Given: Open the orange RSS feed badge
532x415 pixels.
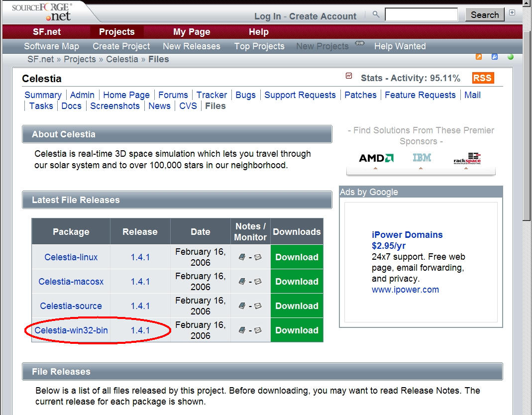Looking at the screenshot, I should (x=482, y=78).
